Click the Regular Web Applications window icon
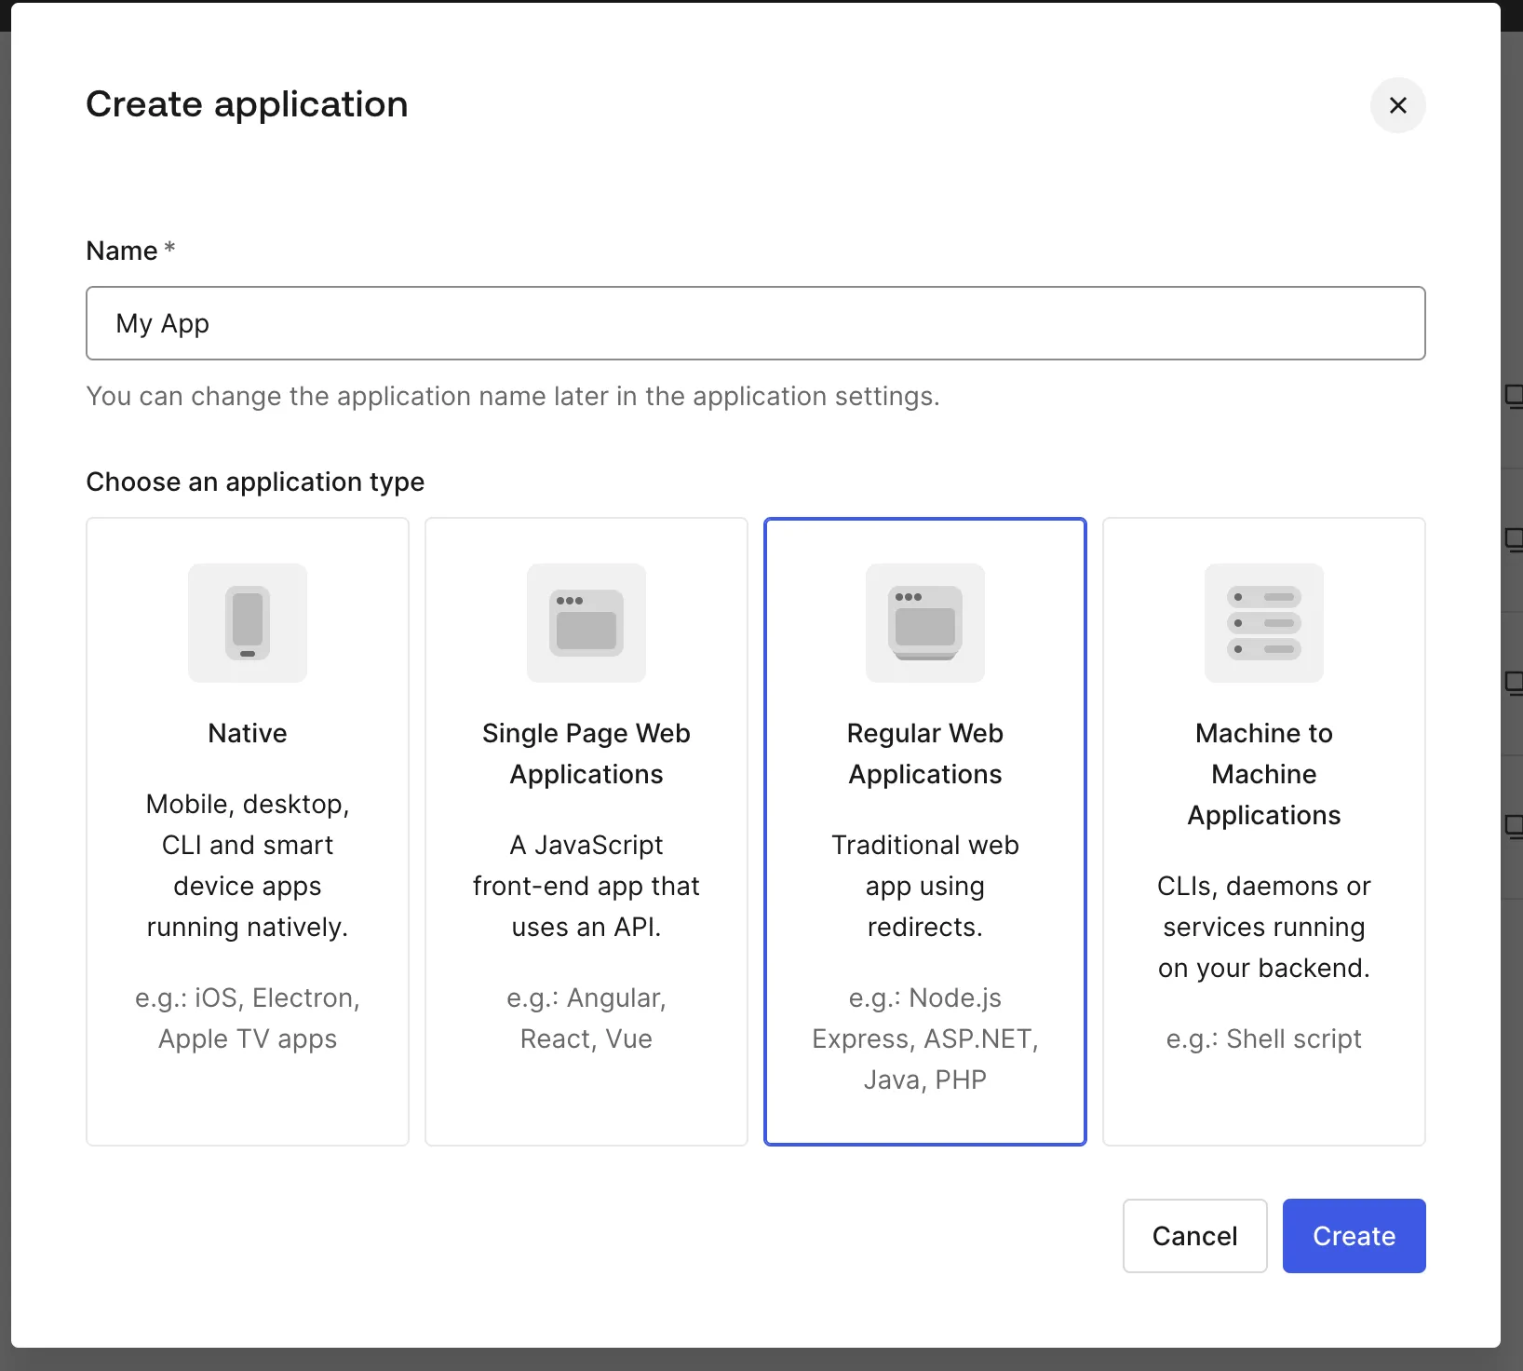 click(924, 622)
